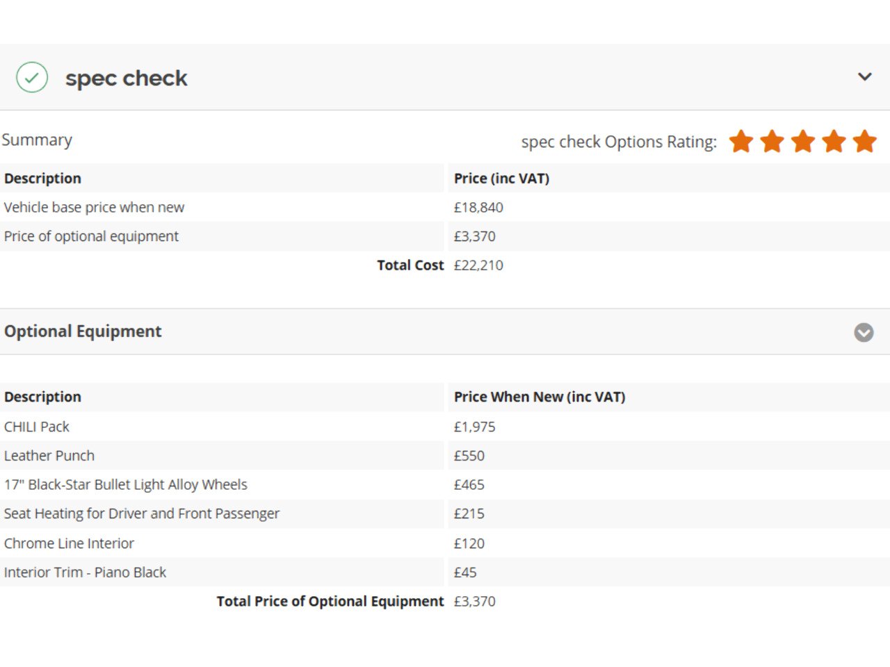Click the Leather Punch option row
The height and width of the screenshot is (667, 890).
[x=49, y=456]
